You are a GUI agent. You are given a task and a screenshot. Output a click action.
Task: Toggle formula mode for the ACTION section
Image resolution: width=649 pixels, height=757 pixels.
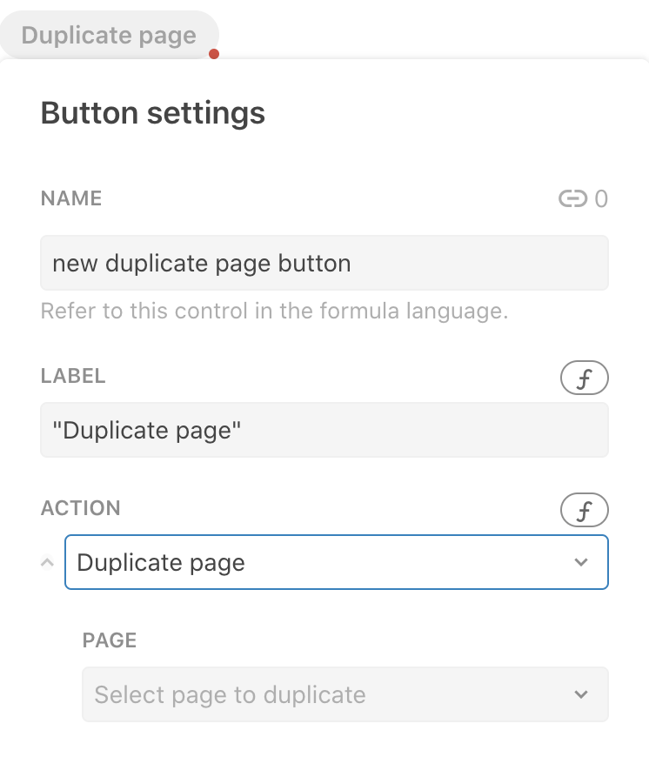(x=585, y=510)
